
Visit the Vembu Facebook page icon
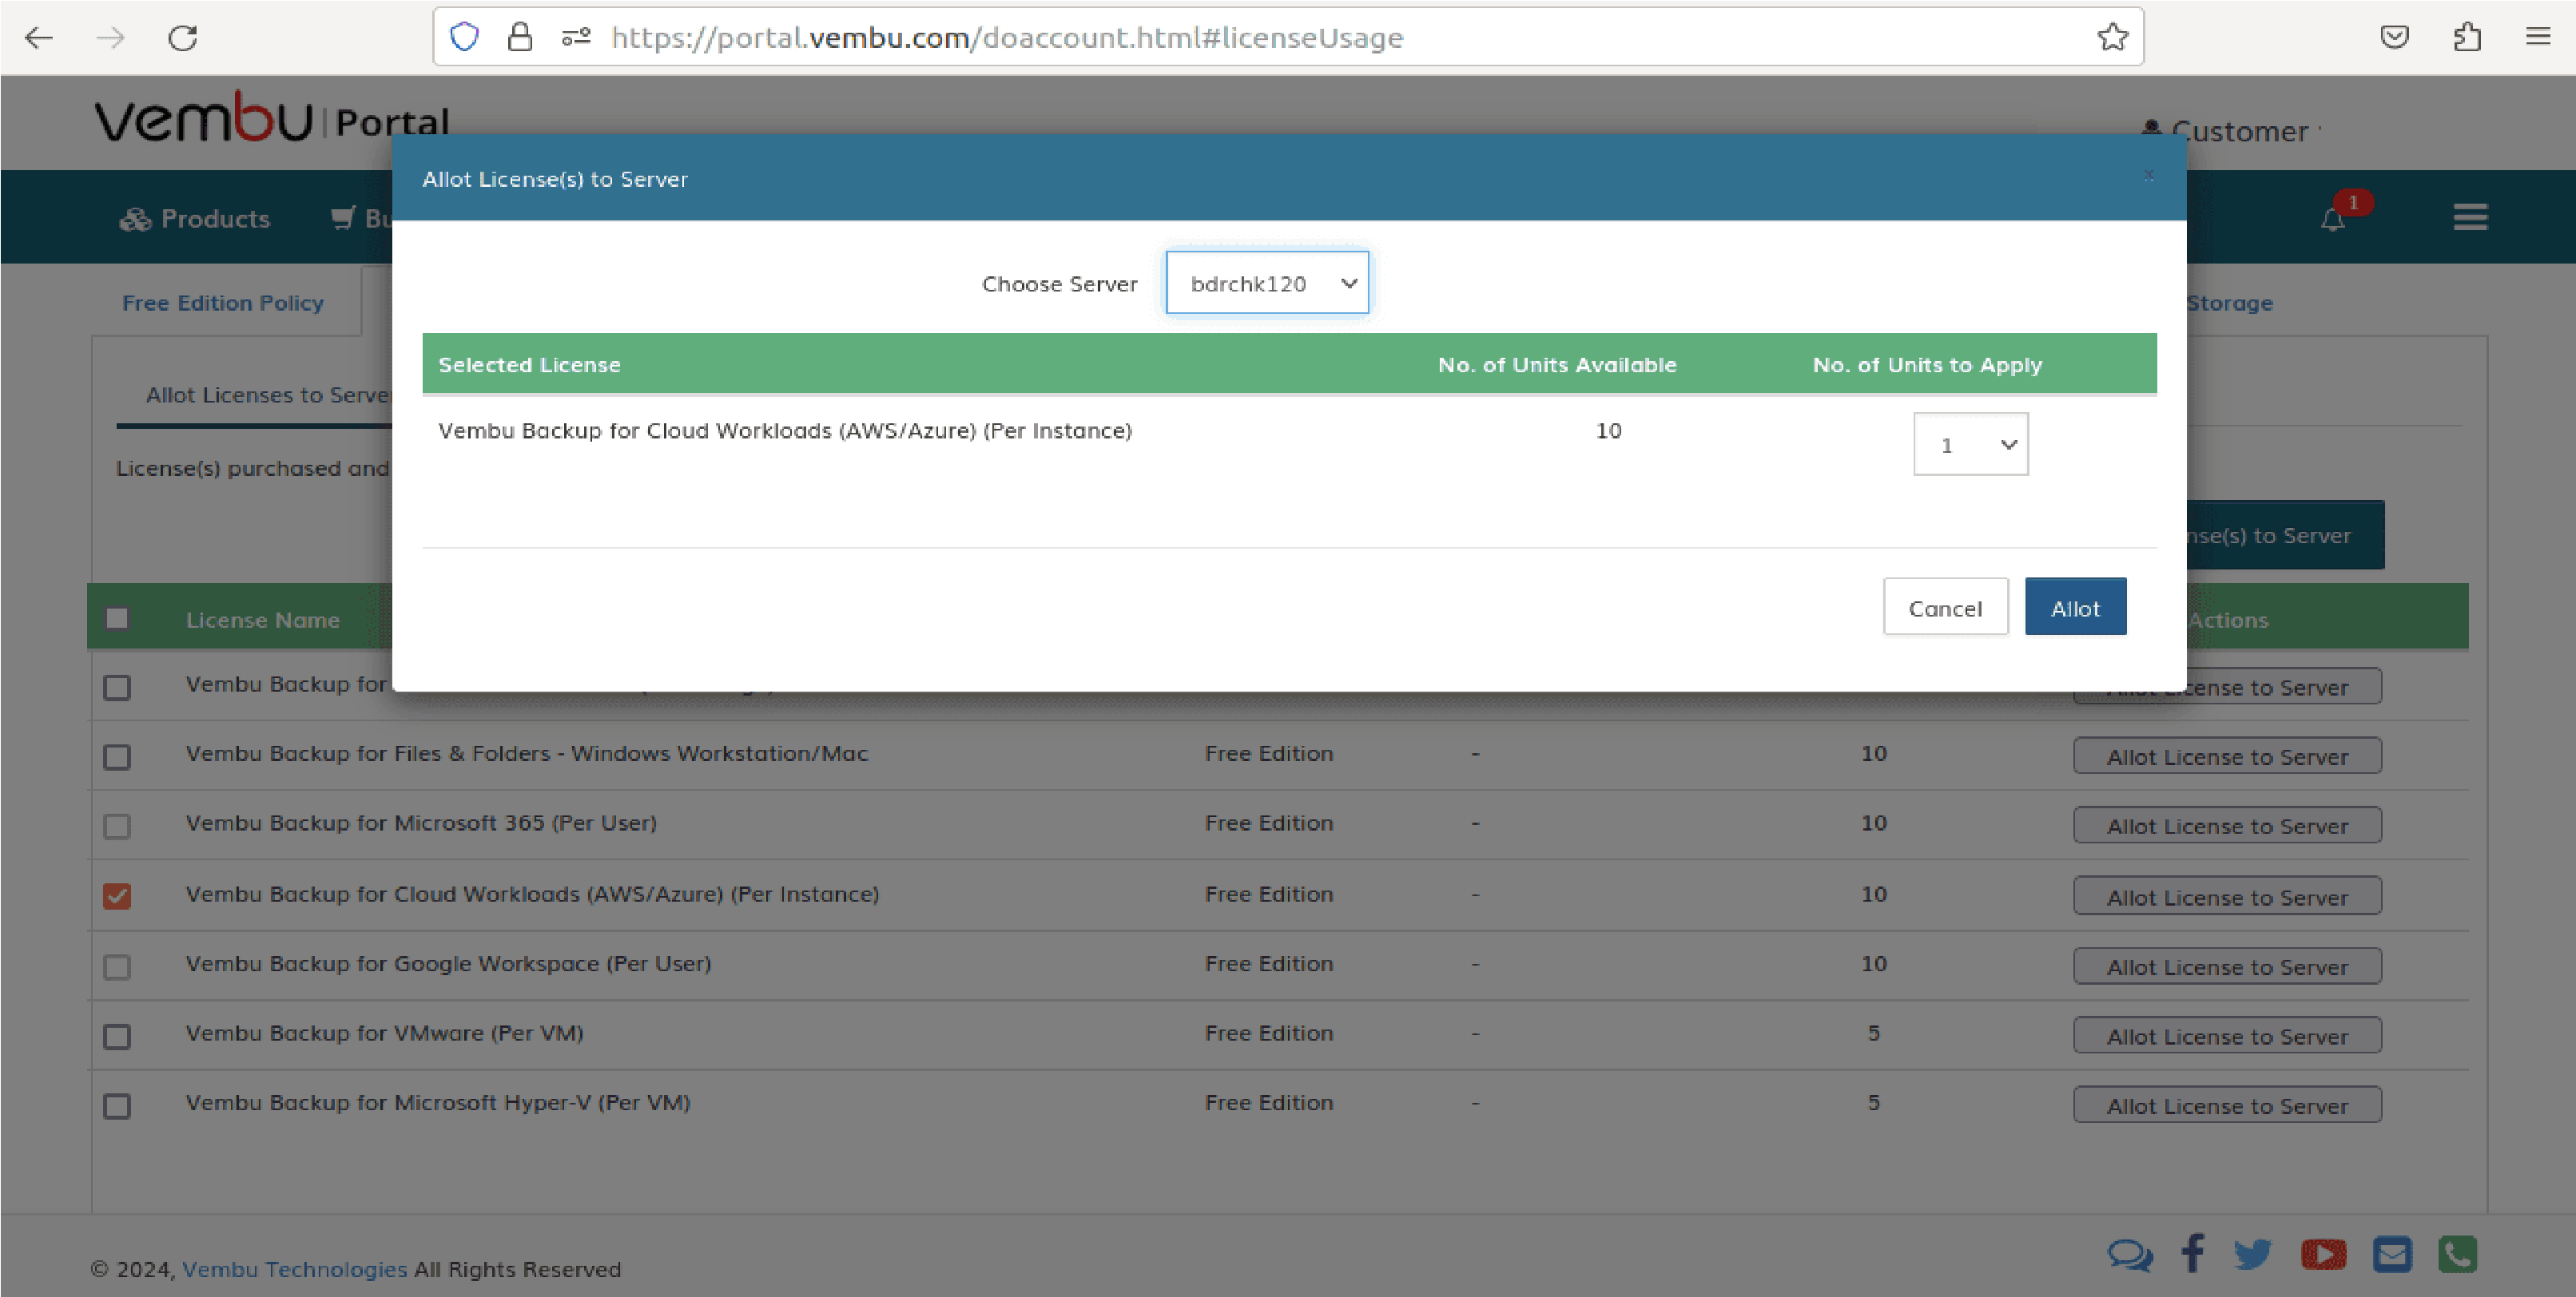pos(2192,1253)
